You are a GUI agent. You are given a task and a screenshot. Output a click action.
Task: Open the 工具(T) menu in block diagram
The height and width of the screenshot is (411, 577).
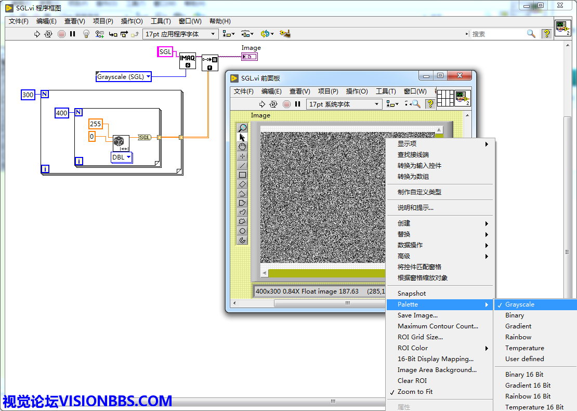pos(161,21)
